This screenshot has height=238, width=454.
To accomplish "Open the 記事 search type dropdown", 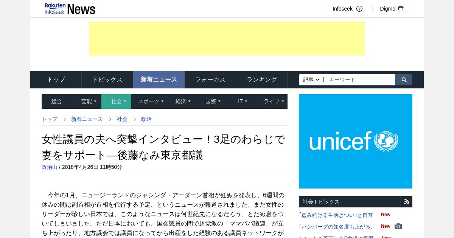I will click(311, 80).
